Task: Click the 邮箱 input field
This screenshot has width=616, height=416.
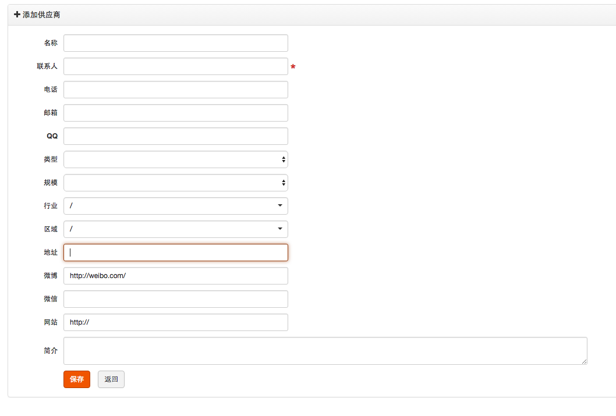Action: point(175,113)
